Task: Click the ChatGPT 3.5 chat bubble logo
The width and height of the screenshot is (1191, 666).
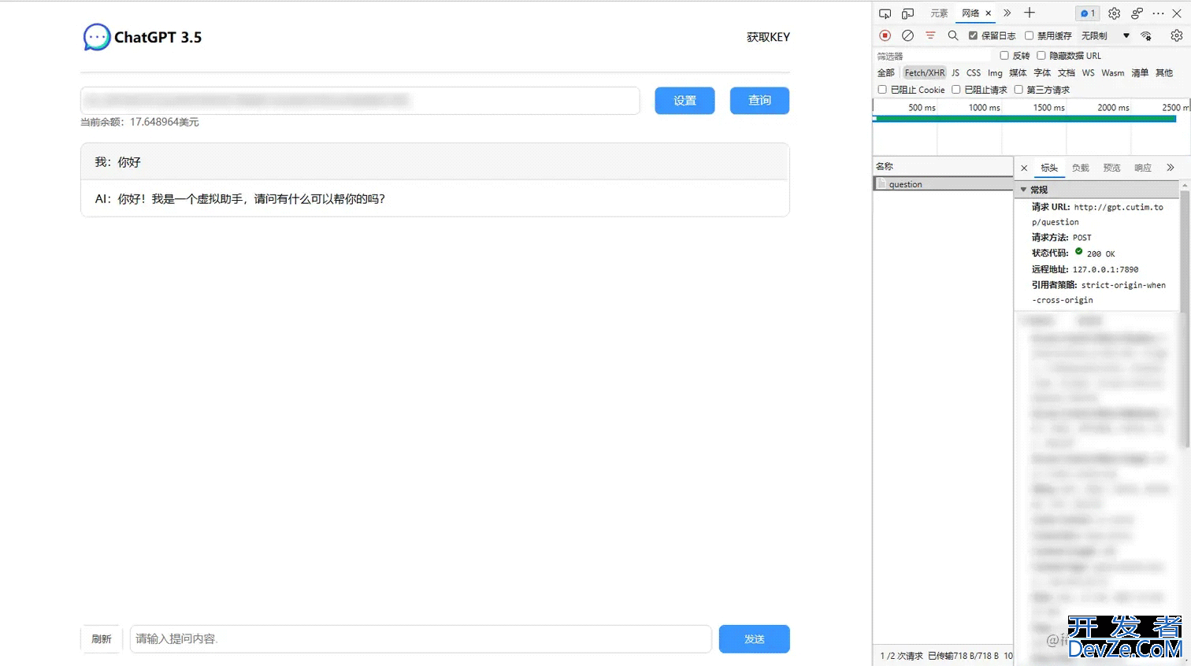Action: pos(97,37)
